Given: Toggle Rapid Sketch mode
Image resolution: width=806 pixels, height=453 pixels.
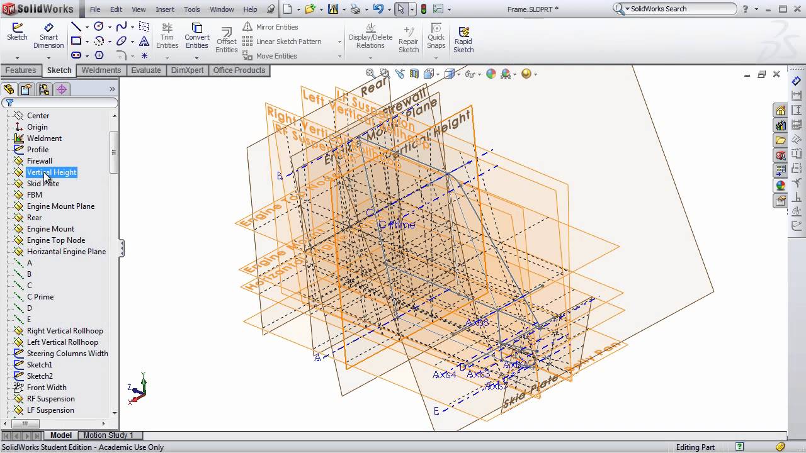Looking at the screenshot, I should [x=463, y=40].
